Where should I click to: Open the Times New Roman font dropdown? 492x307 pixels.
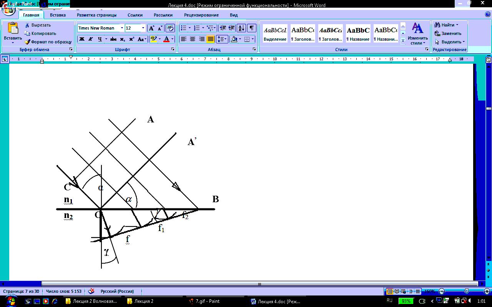point(122,28)
